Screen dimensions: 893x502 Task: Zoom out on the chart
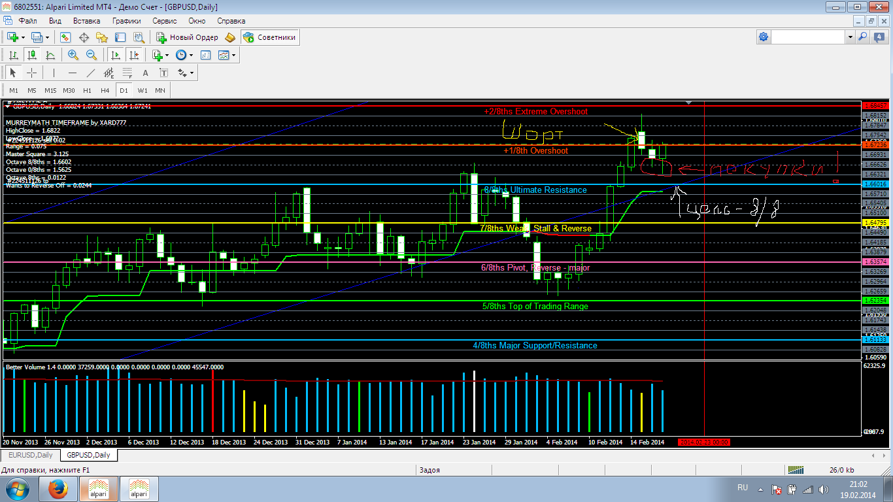pos(91,56)
